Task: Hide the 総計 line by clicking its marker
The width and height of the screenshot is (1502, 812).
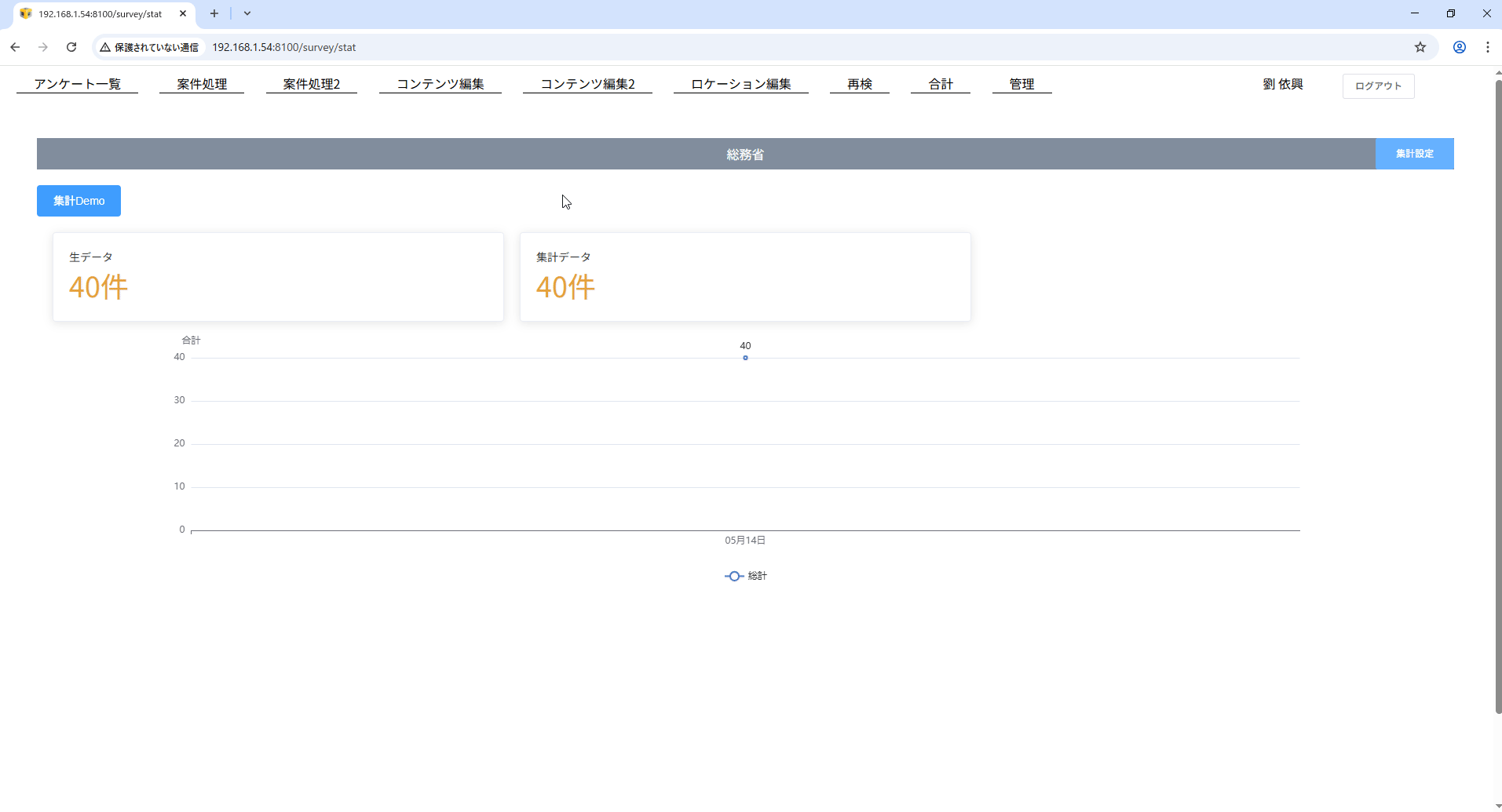Action: point(733,575)
